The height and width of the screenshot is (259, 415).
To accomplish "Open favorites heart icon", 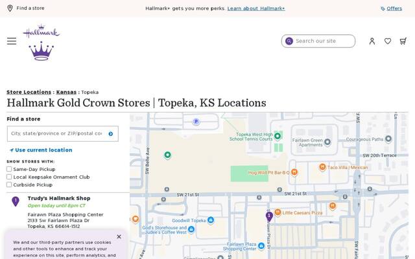I will [x=388, y=41].
